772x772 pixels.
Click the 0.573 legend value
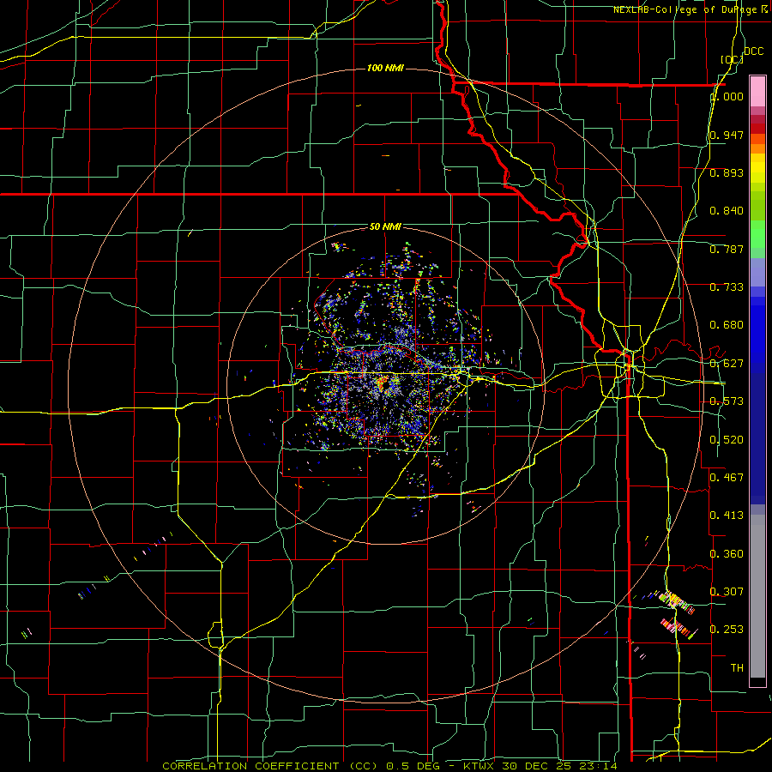click(x=727, y=401)
